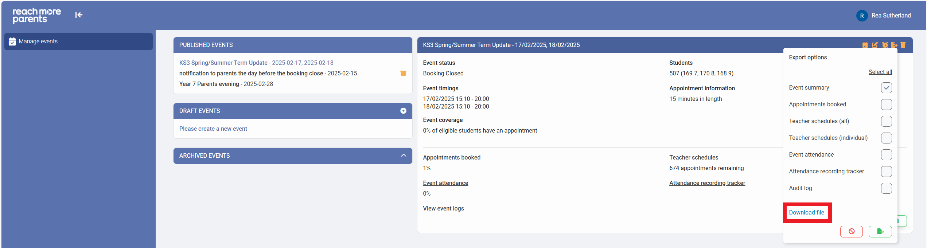Click the alarm clock reminder icon

tap(885, 45)
